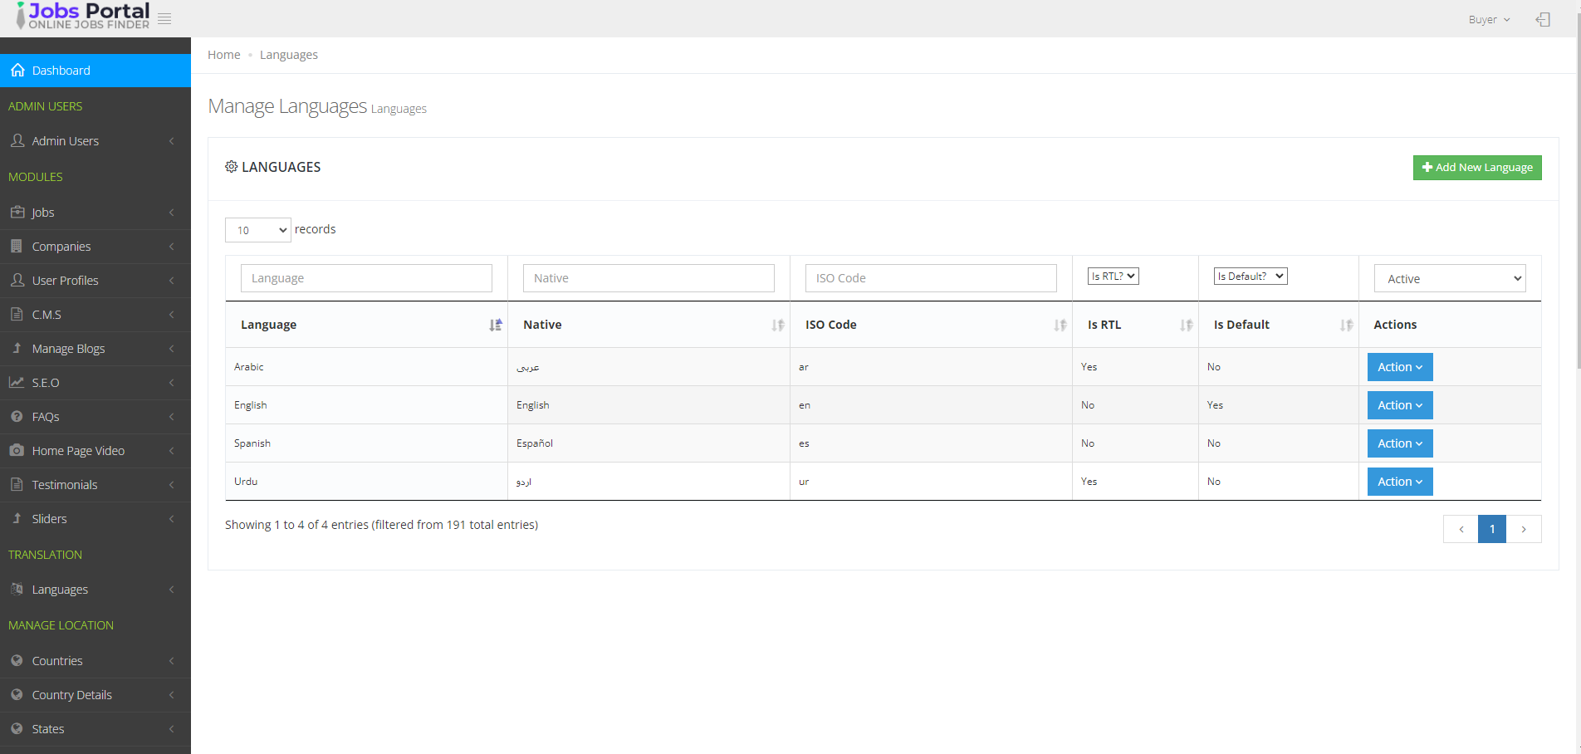Image resolution: width=1581 pixels, height=754 pixels.
Task: Click the Is Default sort icon
Action: click(x=1346, y=326)
